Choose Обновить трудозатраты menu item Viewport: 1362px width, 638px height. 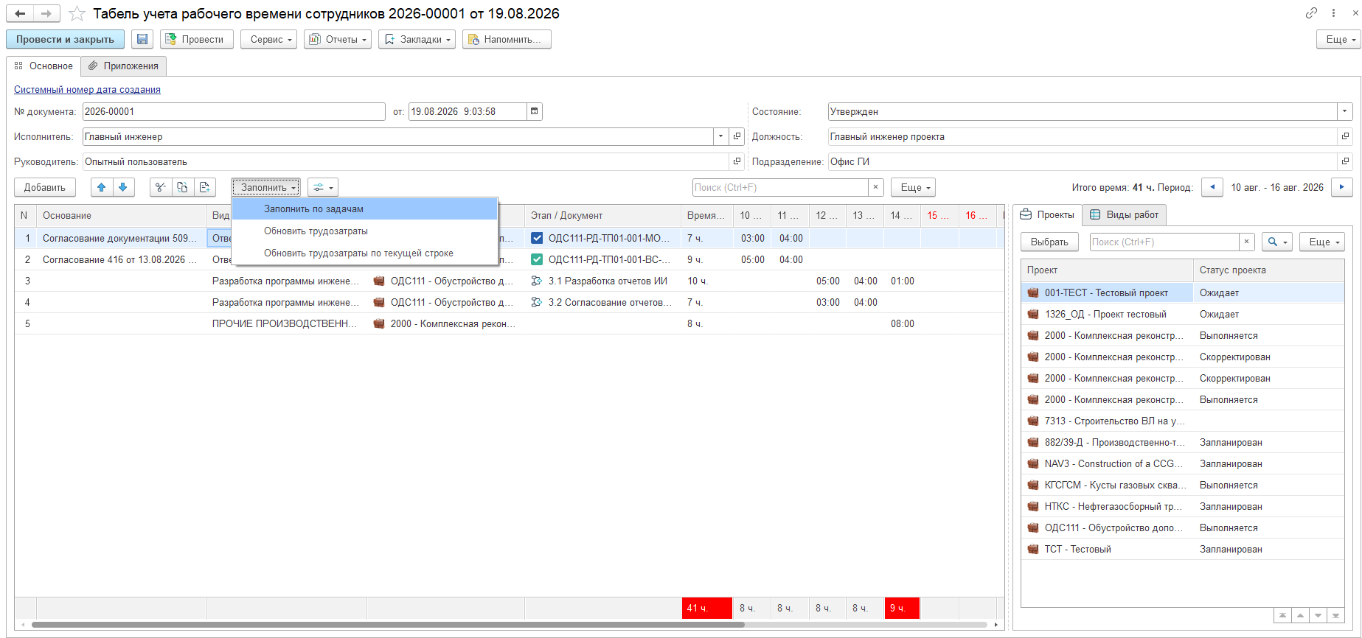click(365, 231)
